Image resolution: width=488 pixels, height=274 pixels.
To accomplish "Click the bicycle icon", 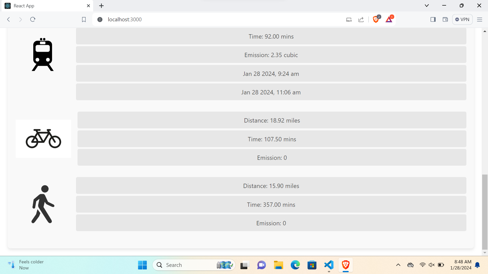I will pyautogui.click(x=43, y=139).
